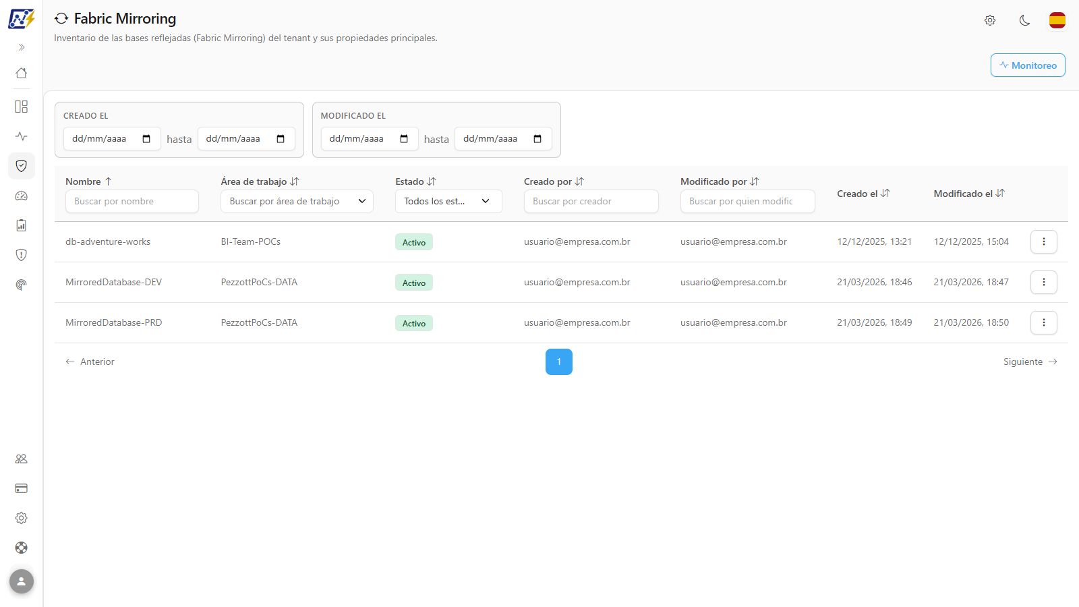The image size is (1079, 607).
Task: Open the fingerprint sidebar icon
Action: point(22,285)
